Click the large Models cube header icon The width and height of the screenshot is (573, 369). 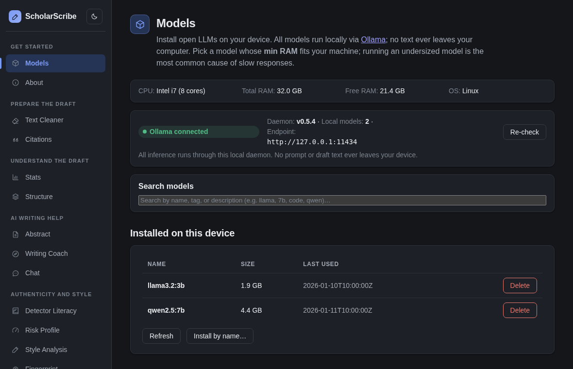coord(140,24)
